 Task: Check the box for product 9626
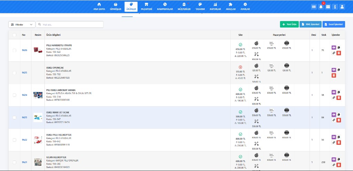pos(14,50)
